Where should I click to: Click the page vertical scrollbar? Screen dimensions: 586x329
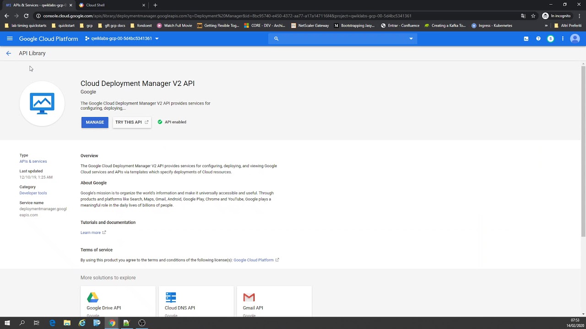[x=583, y=151]
